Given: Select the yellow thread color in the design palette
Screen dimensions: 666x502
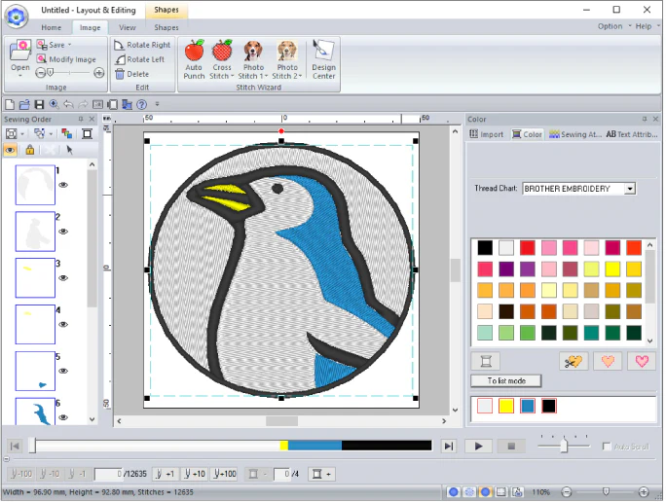Looking at the screenshot, I should (x=506, y=406).
